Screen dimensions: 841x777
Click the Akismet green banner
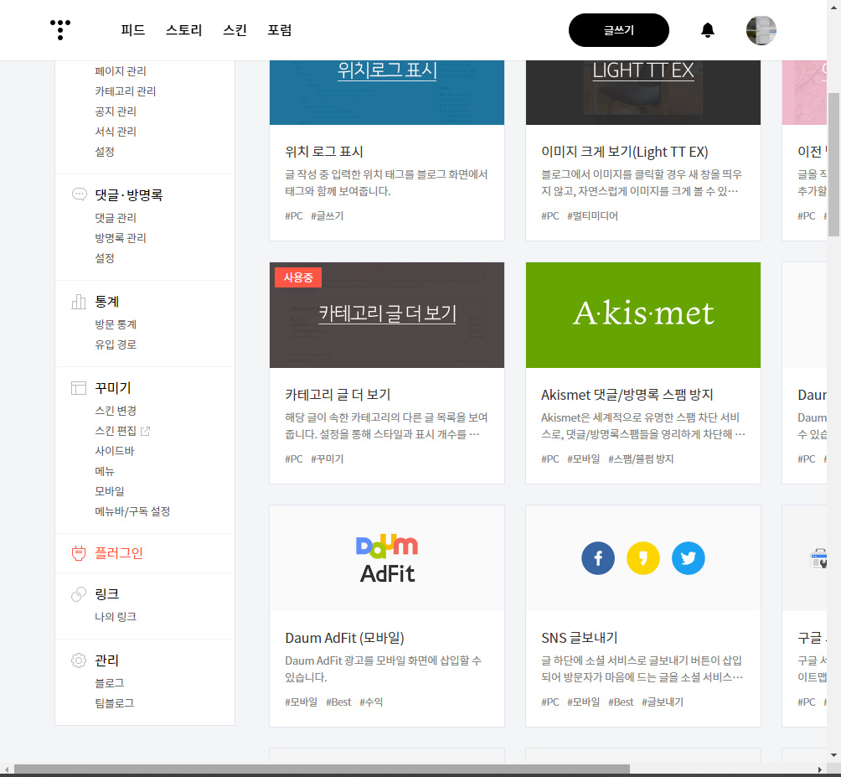pyautogui.click(x=643, y=315)
